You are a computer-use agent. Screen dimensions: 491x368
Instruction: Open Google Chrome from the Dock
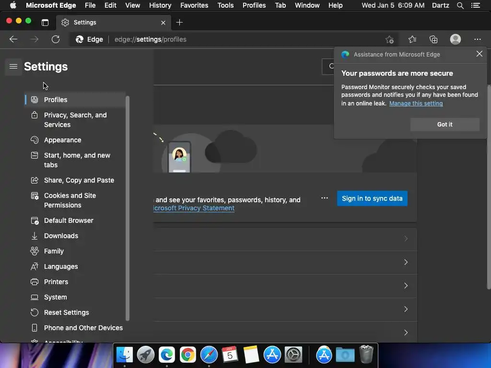coord(187,355)
